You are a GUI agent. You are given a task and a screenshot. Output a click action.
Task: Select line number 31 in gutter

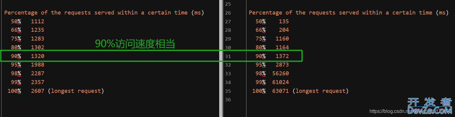pyautogui.click(x=228, y=56)
